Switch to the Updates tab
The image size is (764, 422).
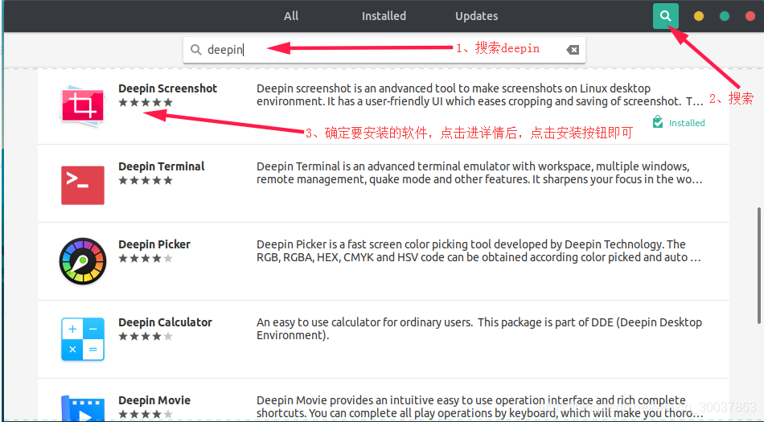(x=476, y=16)
